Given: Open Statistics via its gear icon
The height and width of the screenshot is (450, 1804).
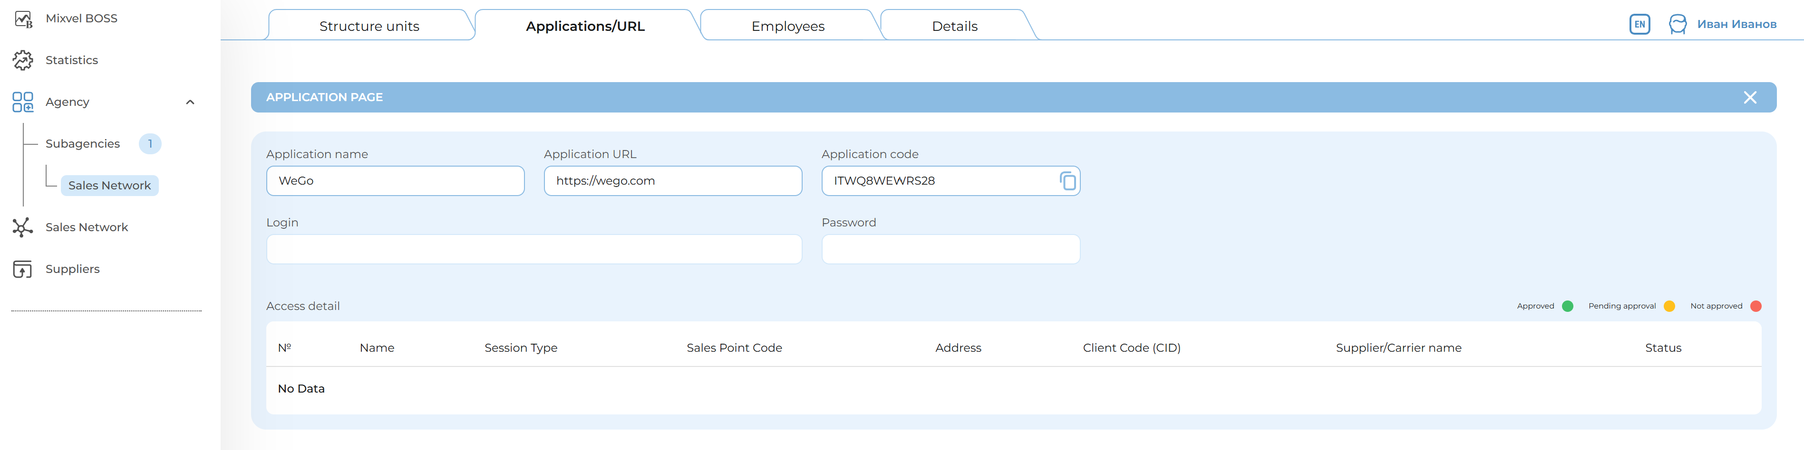Looking at the screenshot, I should tap(23, 61).
